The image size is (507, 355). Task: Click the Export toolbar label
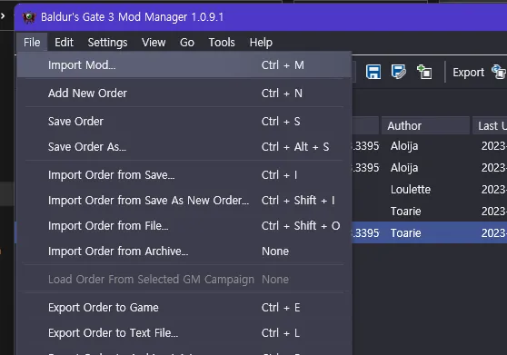[x=468, y=73]
